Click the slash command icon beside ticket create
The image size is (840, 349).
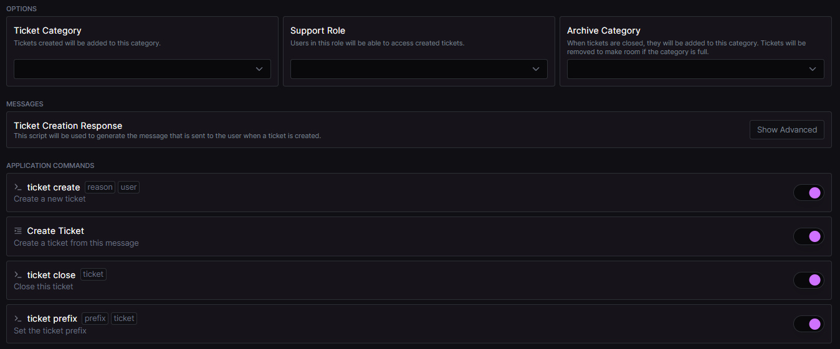(18, 187)
